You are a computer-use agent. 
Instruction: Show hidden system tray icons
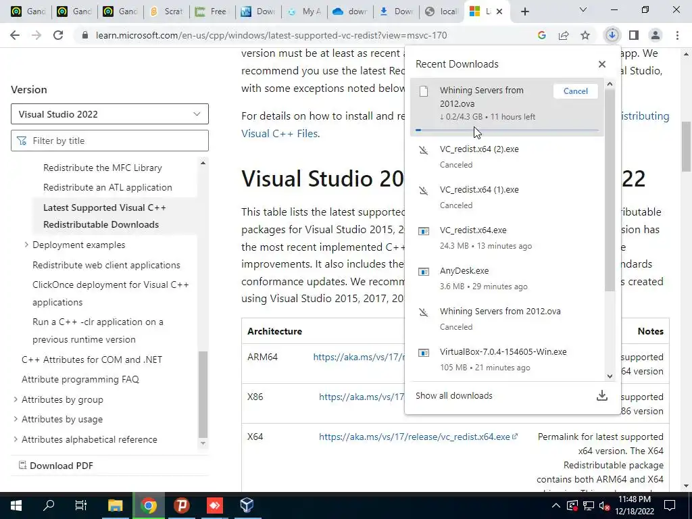(x=555, y=505)
